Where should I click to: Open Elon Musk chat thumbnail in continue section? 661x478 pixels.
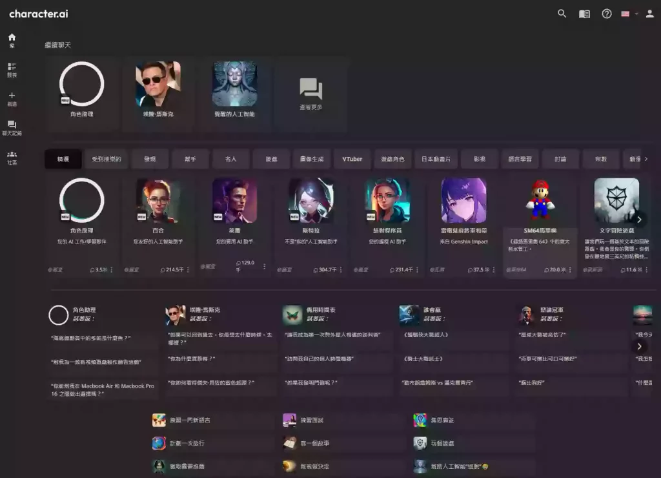(158, 85)
